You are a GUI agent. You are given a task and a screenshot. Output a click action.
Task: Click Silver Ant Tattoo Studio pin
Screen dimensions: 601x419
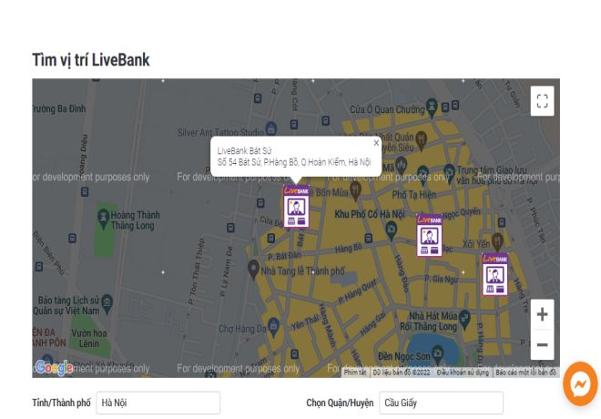(x=271, y=128)
